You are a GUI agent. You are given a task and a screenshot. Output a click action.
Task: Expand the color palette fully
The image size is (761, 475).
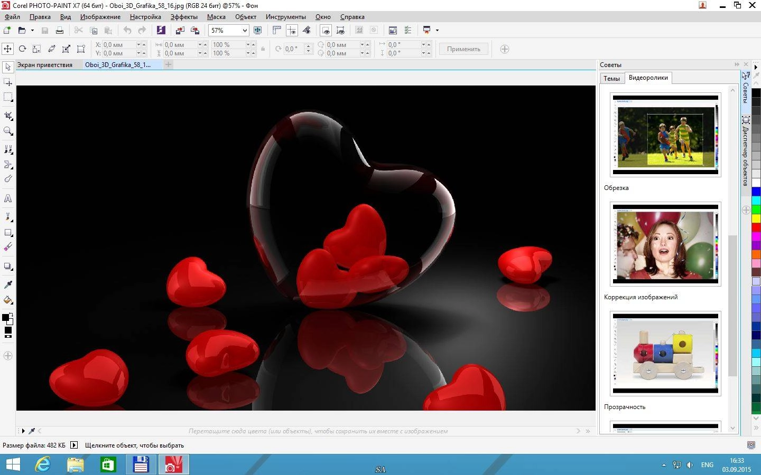click(756, 427)
